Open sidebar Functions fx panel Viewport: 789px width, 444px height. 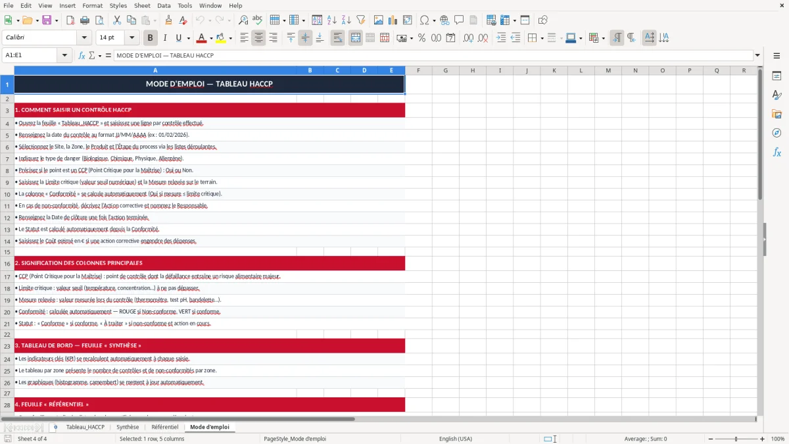[777, 152]
